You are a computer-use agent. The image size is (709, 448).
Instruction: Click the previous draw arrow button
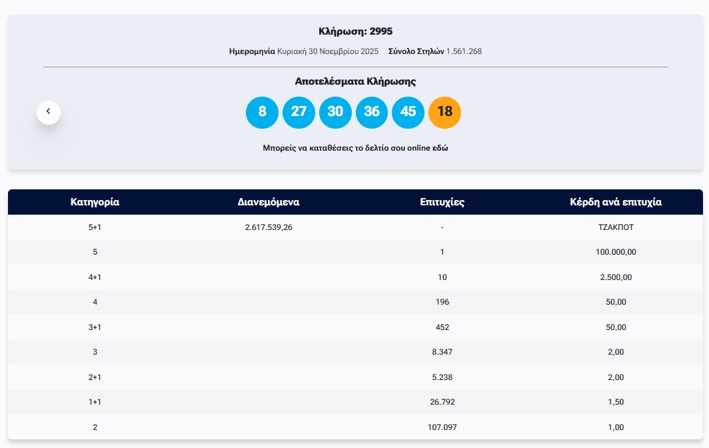[x=49, y=112]
